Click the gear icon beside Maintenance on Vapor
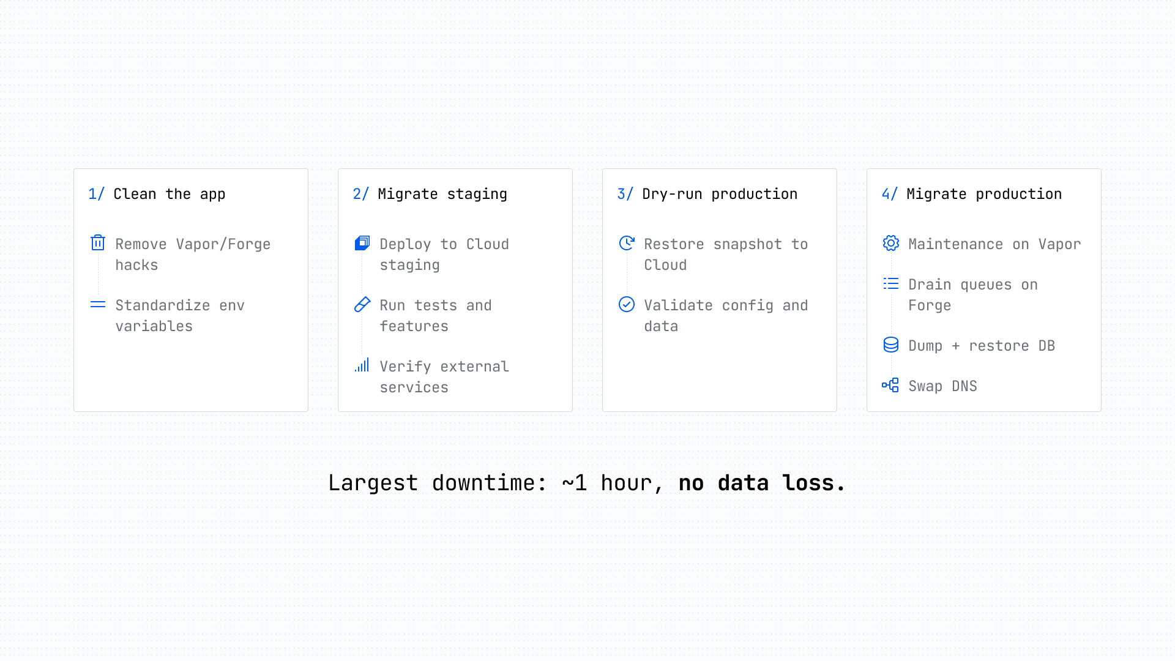1175x661 pixels. click(891, 243)
